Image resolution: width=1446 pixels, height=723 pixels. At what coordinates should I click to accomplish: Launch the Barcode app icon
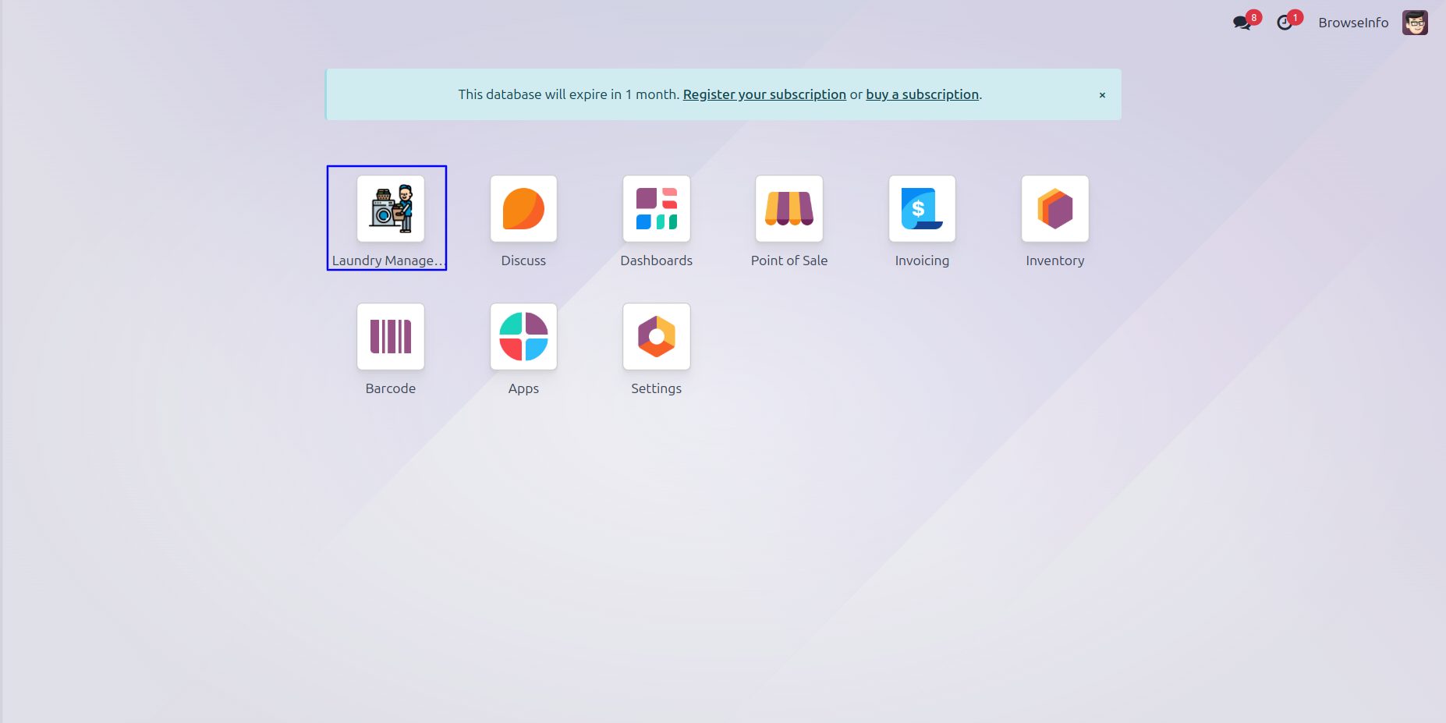(390, 337)
